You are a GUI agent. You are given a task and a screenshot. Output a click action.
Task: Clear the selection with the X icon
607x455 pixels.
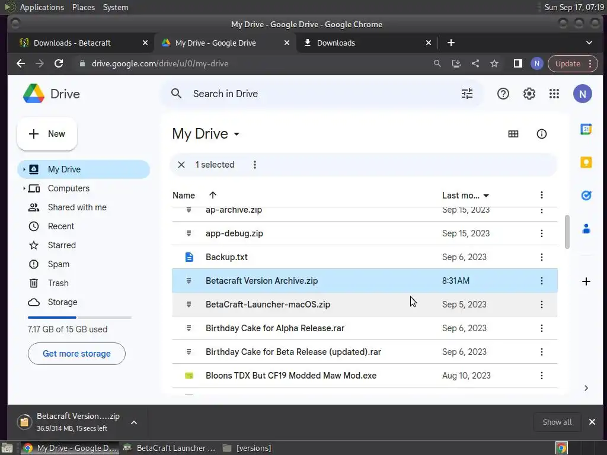[181, 165]
